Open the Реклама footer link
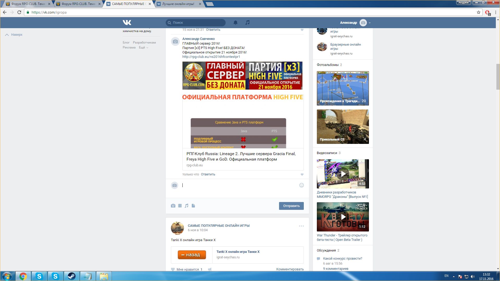The image size is (500, 281). coord(129,47)
